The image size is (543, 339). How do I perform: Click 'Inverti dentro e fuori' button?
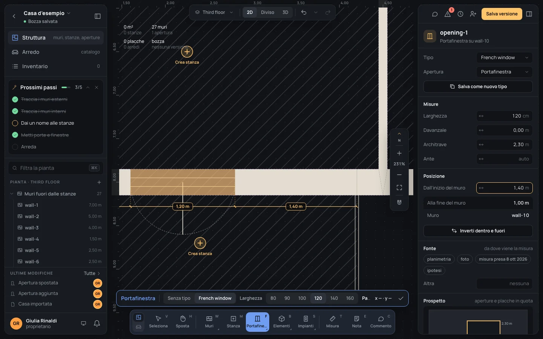point(478,231)
